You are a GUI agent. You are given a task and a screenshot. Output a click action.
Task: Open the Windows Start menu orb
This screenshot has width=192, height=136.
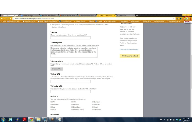click(3, 120)
